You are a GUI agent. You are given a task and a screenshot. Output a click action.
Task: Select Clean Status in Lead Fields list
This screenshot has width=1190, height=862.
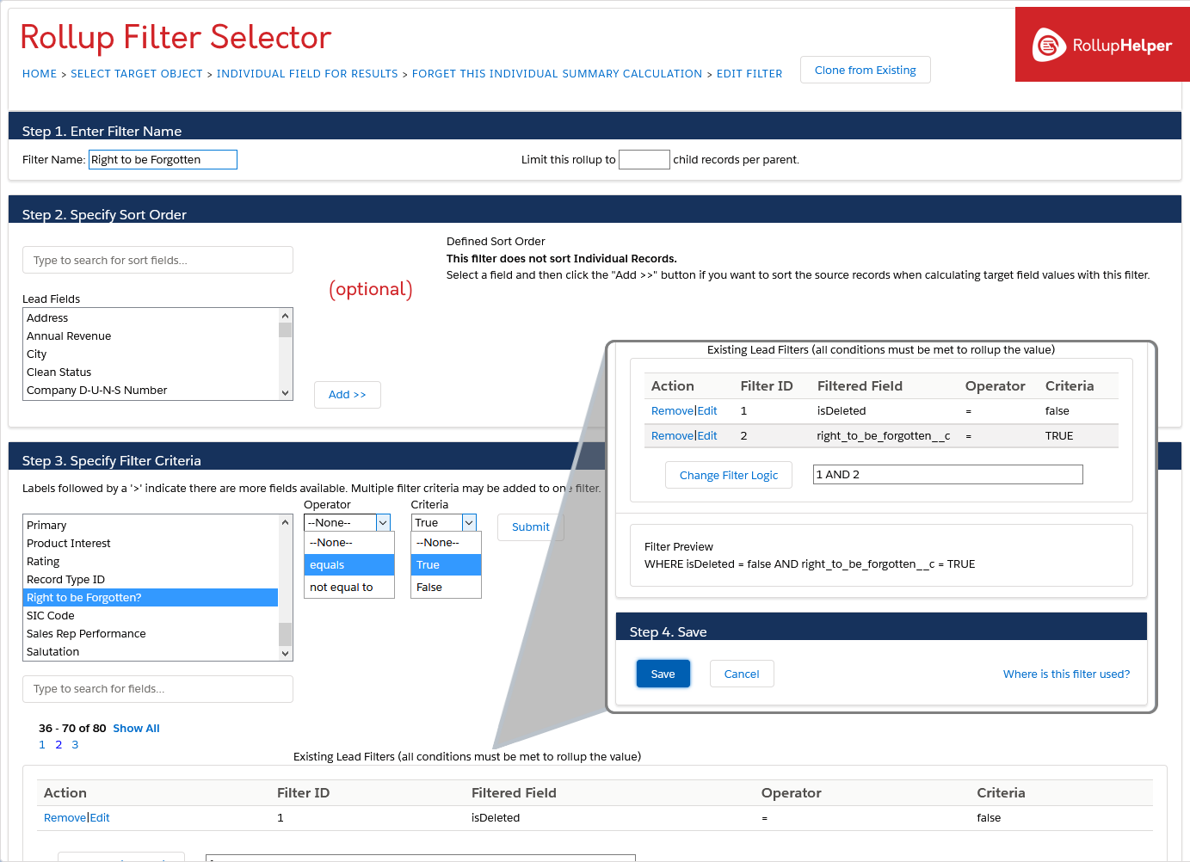(x=151, y=373)
